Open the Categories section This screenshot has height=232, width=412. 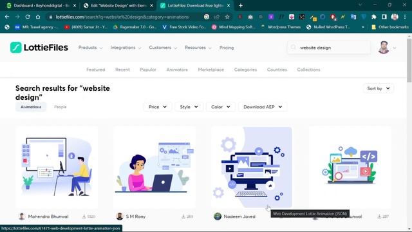tap(245, 70)
